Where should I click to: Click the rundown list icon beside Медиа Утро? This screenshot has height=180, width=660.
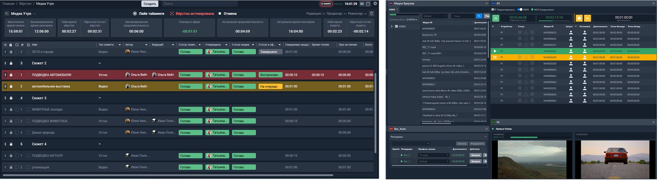tap(7, 14)
